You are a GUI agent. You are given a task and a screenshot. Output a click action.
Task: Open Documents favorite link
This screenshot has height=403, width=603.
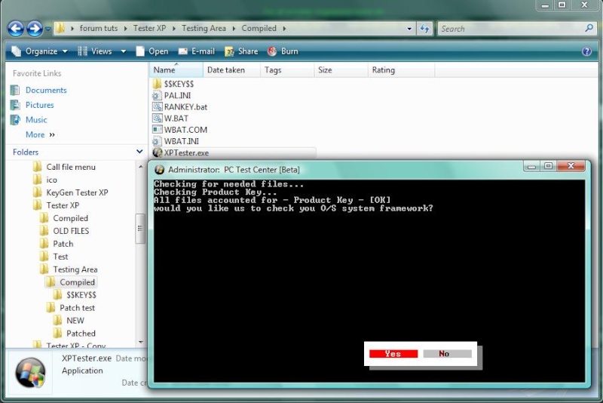pyautogui.click(x=46, y=90)
